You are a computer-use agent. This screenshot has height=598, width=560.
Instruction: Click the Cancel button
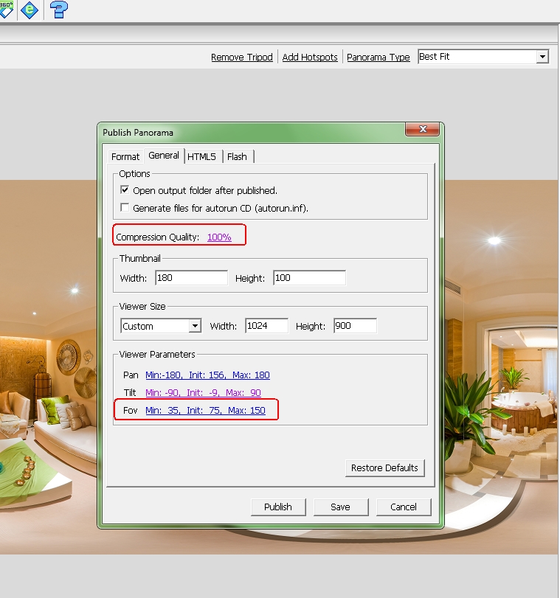click(404, 507)
